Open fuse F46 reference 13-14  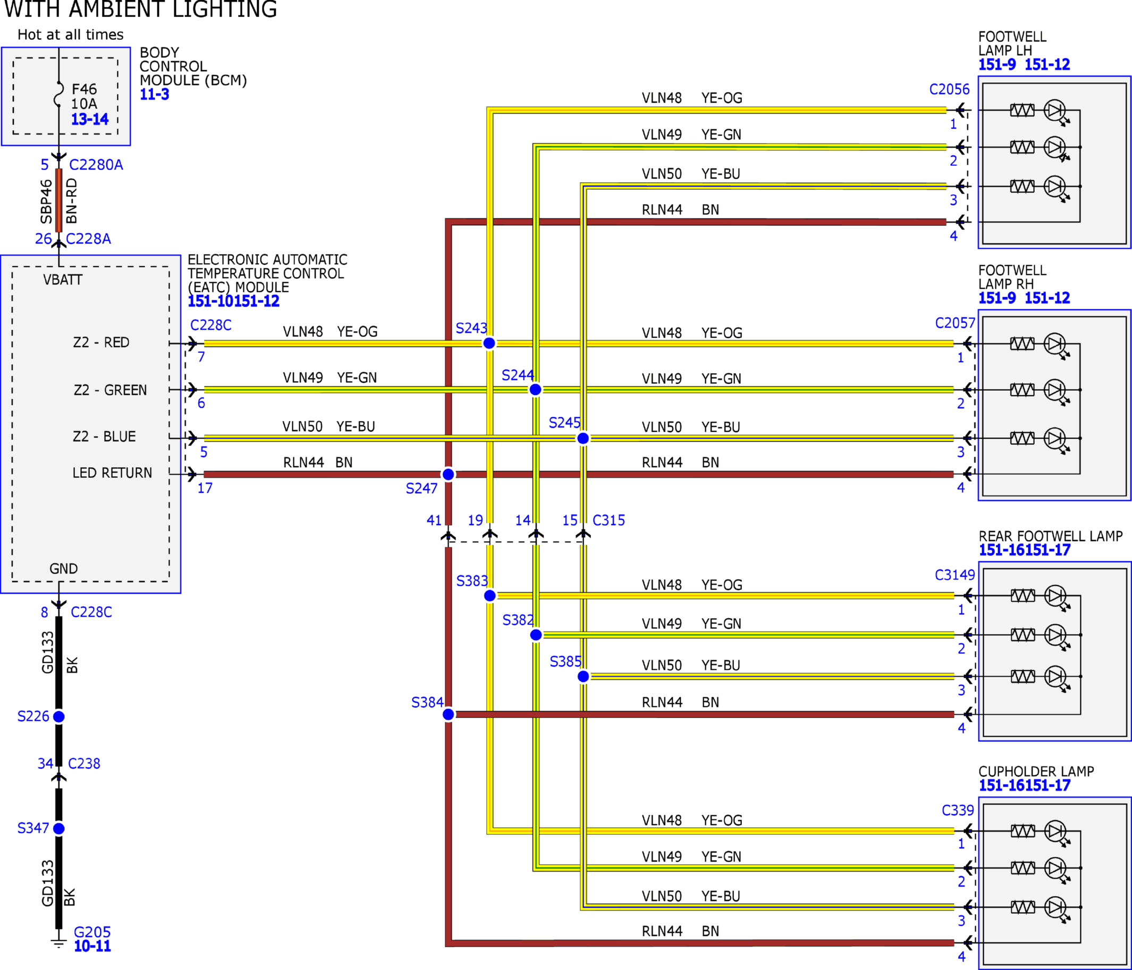pyautogui.click(x=90, y=119)
